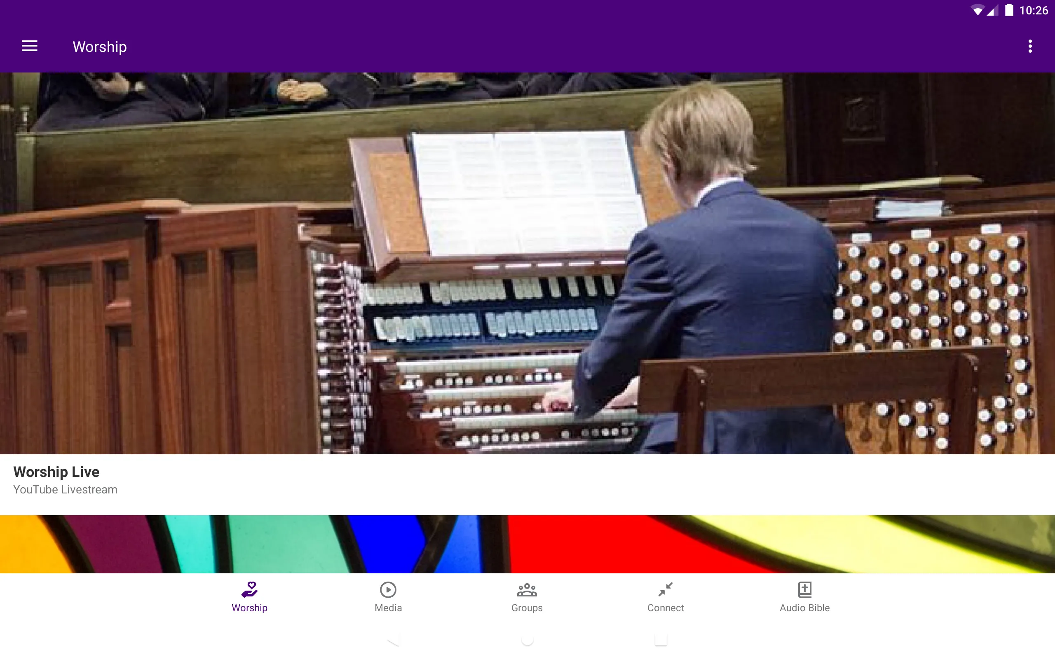Open Audio Bible section

tap(804, 596)
